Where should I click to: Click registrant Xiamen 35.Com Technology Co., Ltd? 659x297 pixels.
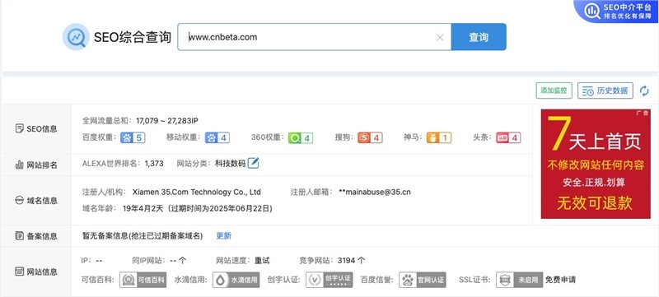click(x=197, y=193)
